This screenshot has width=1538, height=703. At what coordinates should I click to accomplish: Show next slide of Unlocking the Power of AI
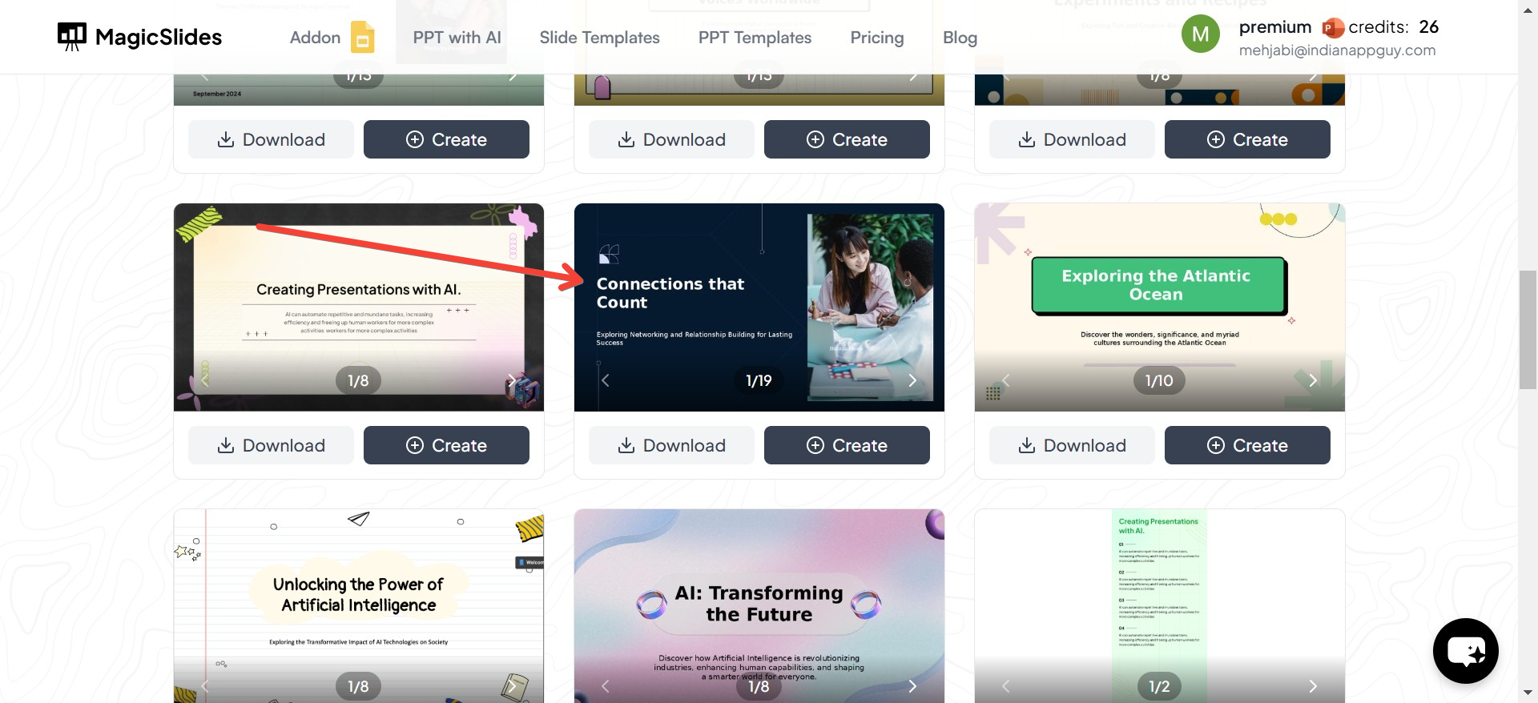512,686
